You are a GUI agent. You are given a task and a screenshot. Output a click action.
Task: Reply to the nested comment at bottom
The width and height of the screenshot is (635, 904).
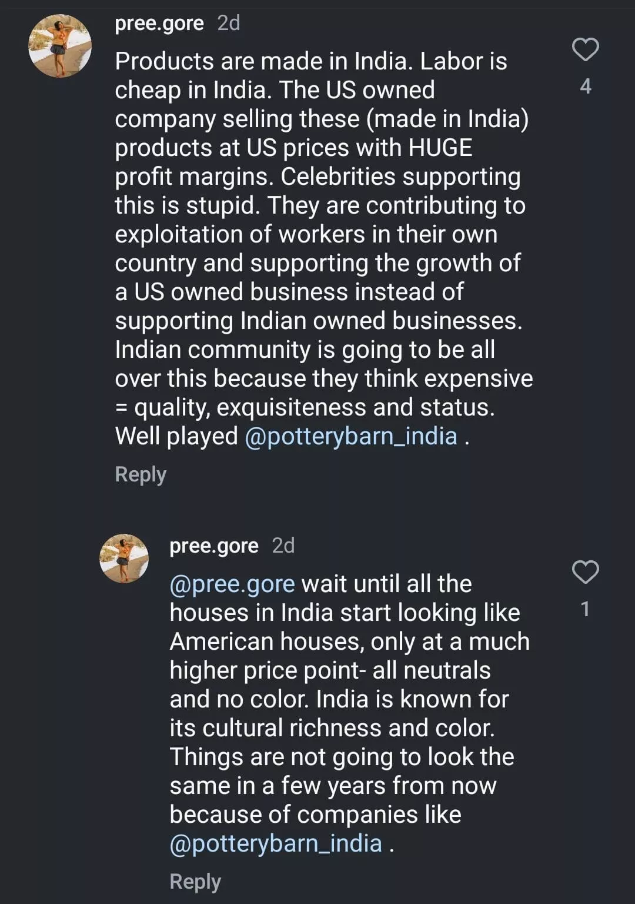(195, 882)
